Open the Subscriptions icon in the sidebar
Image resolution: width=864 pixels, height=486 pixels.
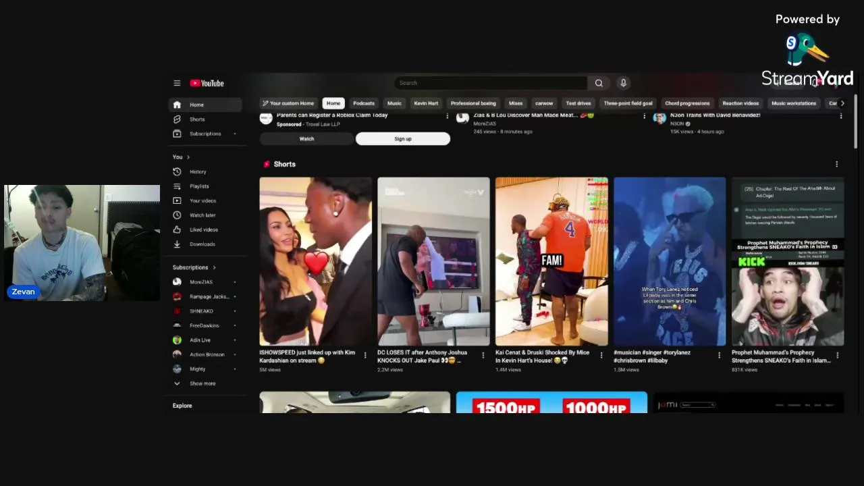(177, 134)
